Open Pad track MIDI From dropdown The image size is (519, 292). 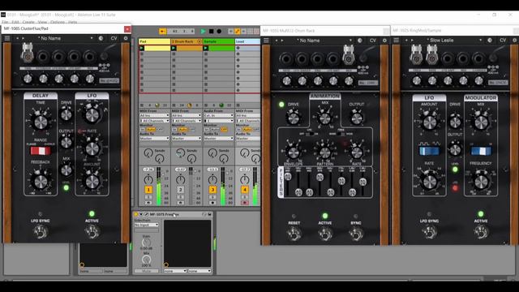tap(154, 115)
